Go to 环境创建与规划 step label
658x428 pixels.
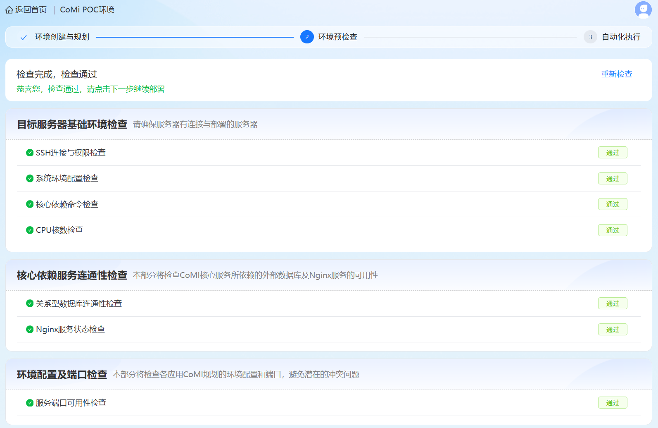[x=62, y=37]
